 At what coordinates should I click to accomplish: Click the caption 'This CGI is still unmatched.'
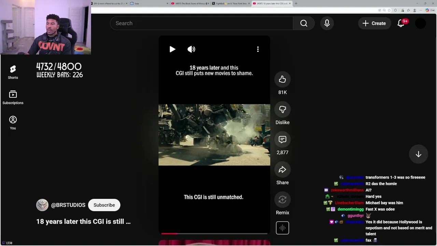click(214, 197)
